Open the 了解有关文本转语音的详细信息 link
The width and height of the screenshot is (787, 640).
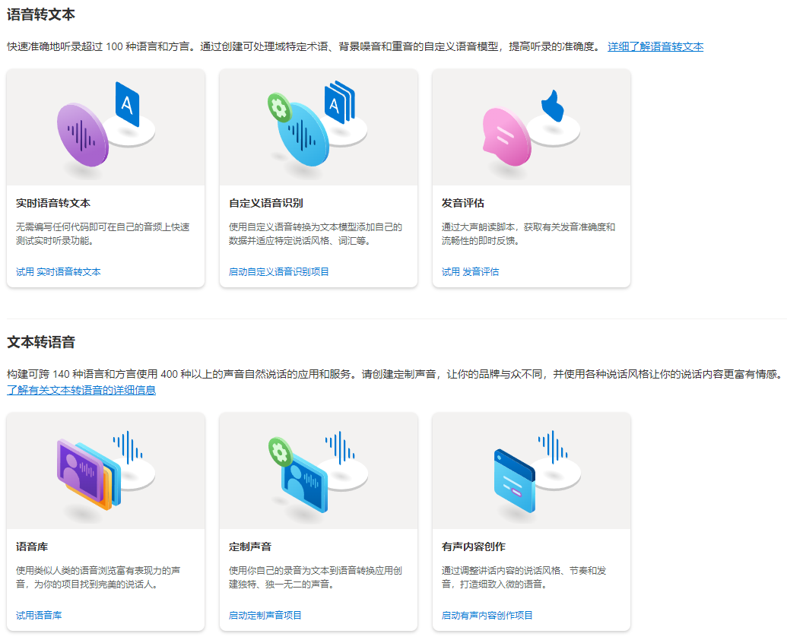(x=81, y=390)
